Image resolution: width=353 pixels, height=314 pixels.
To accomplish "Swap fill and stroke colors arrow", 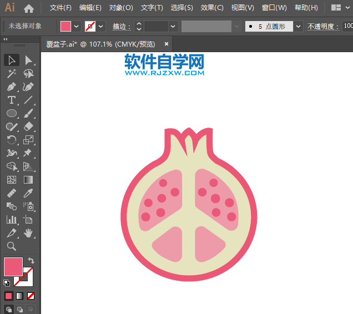I will 31,261.
